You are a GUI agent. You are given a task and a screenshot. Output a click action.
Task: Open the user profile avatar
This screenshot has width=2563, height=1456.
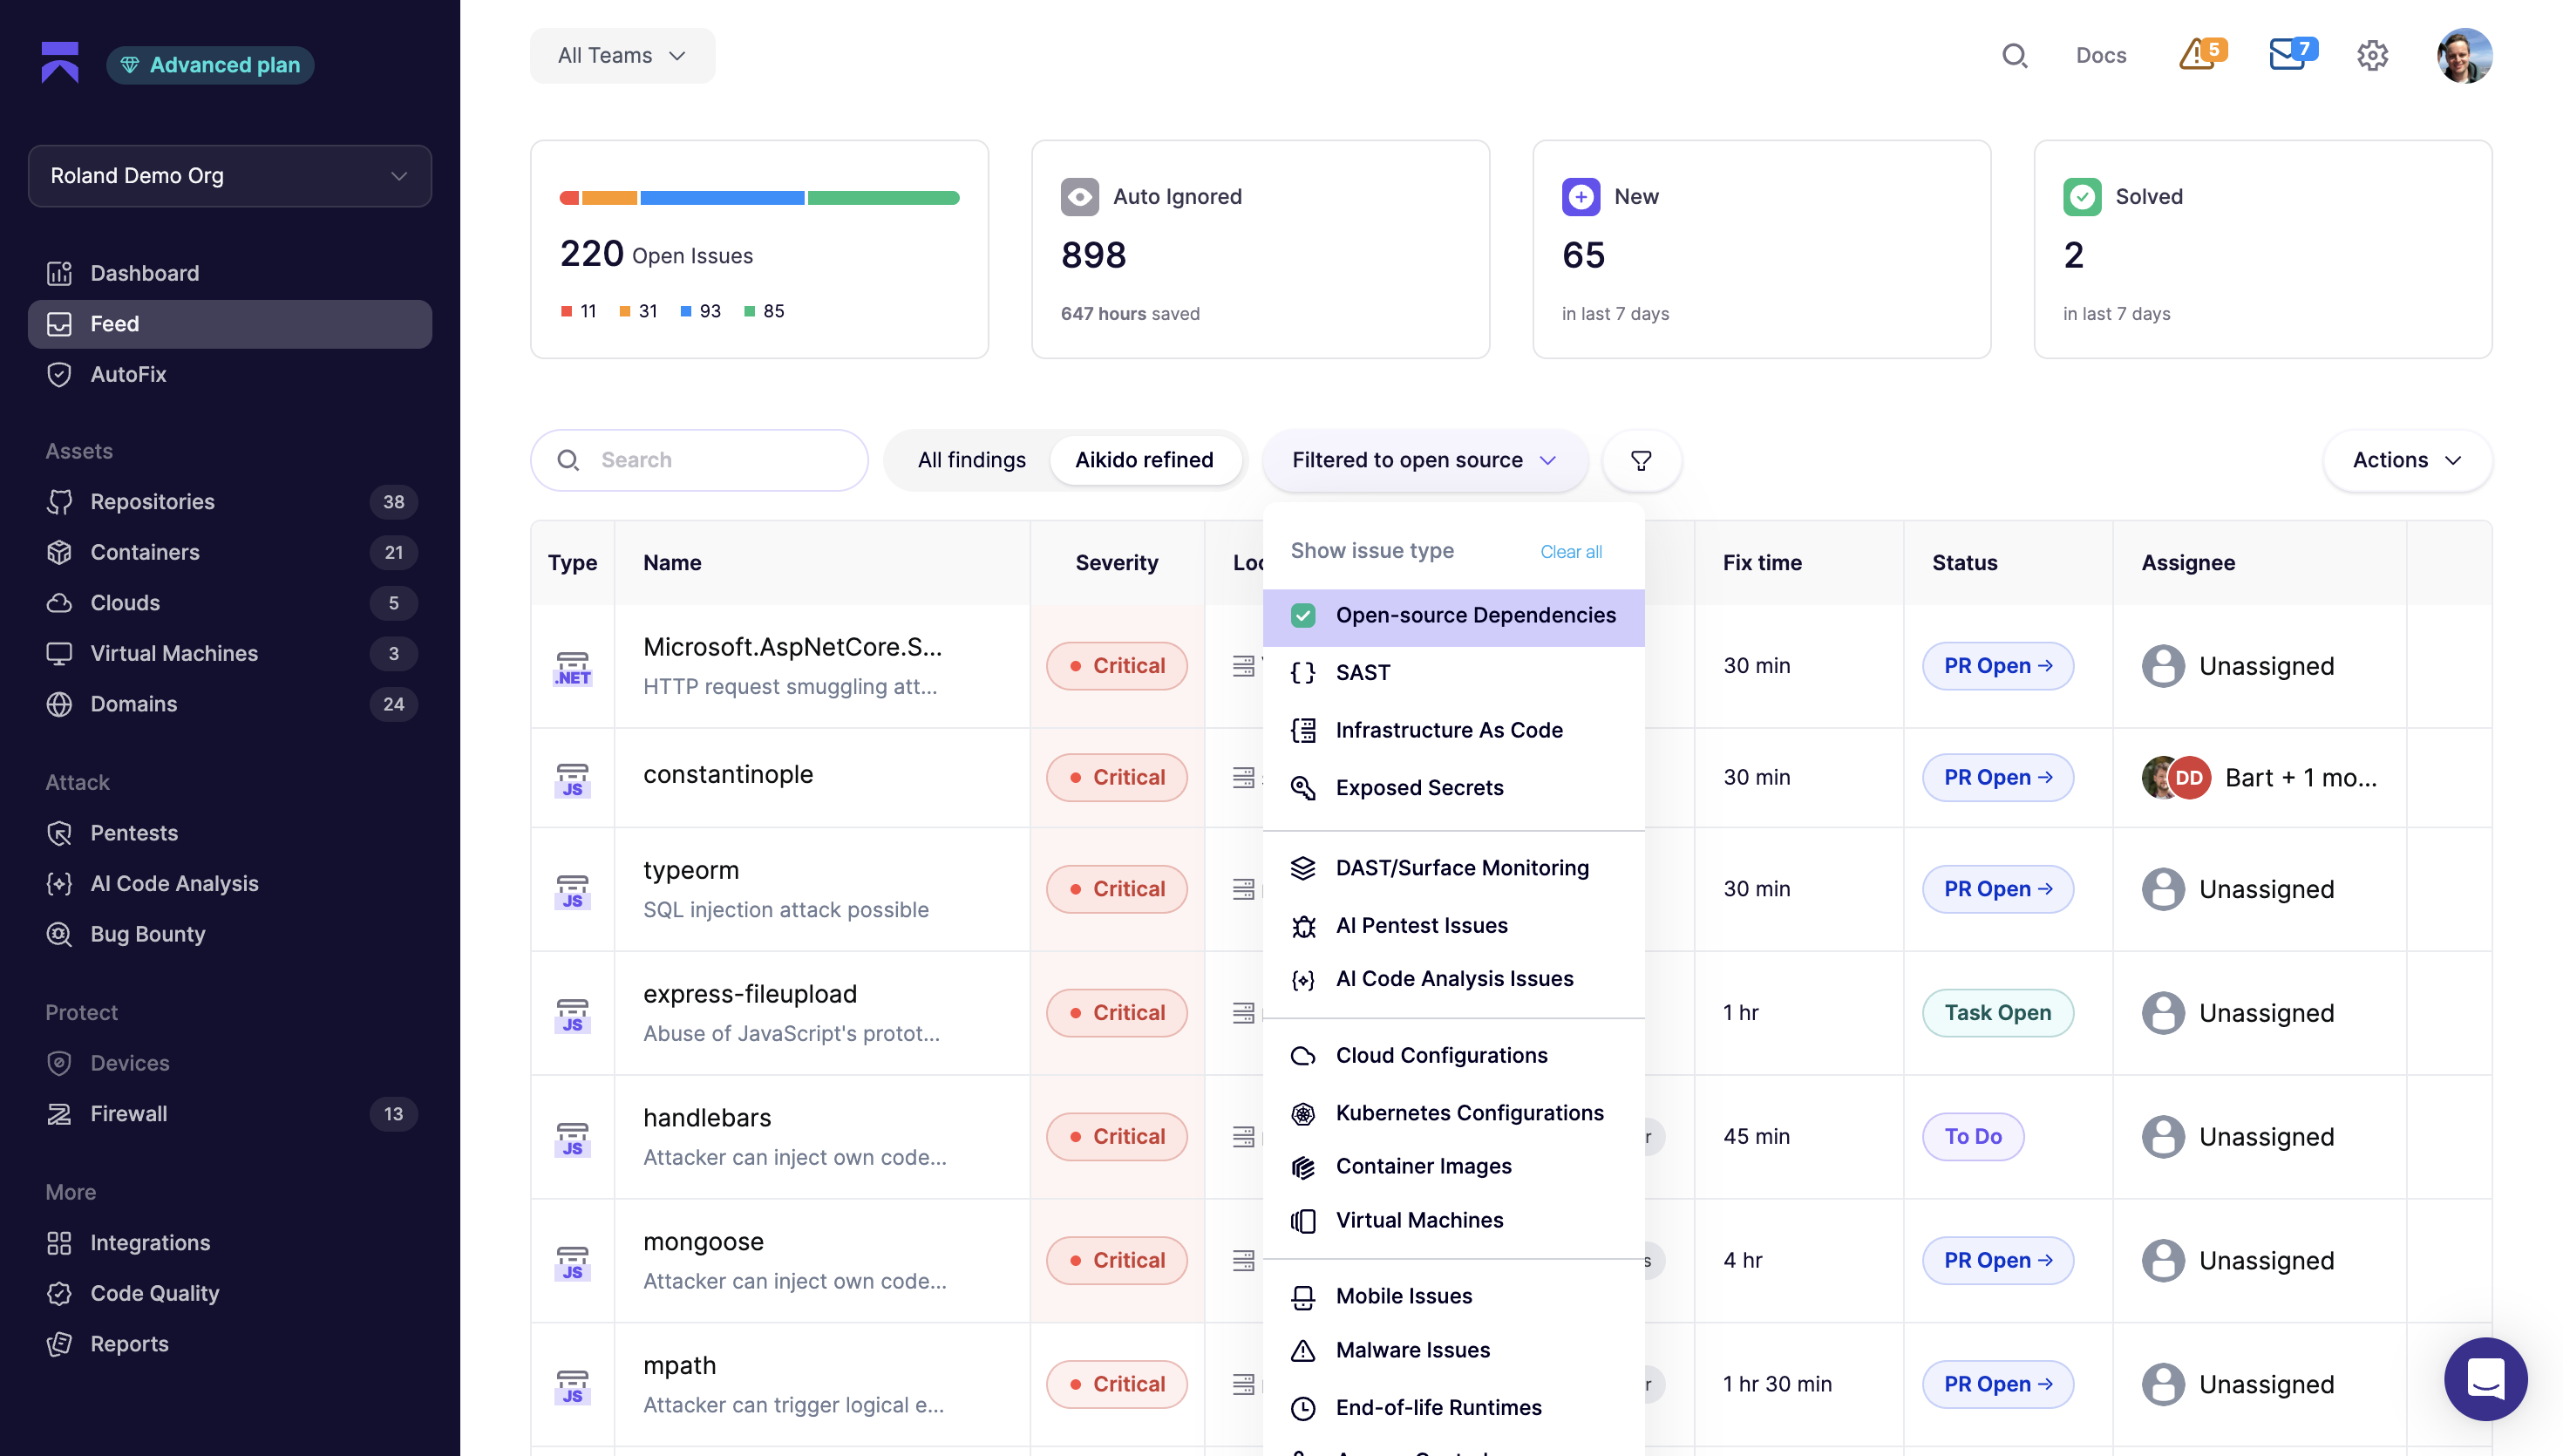(2464, 56)
